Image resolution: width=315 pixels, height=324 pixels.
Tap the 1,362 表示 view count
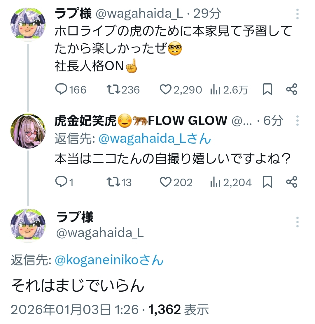click(179, 310)
